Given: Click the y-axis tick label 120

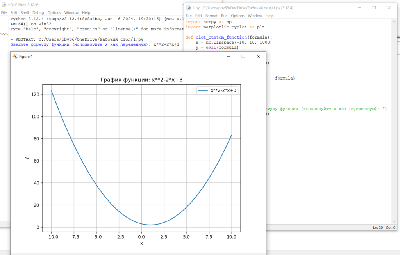Looking at the screenshot, I should pos(35,94).
